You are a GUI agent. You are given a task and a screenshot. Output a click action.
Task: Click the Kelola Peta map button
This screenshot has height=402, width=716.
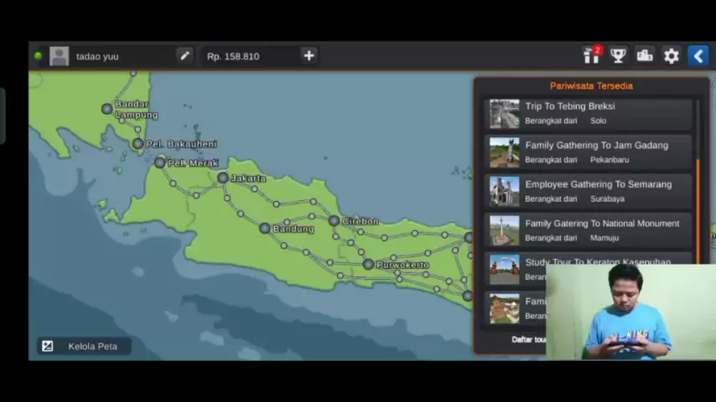coord(83,346)
